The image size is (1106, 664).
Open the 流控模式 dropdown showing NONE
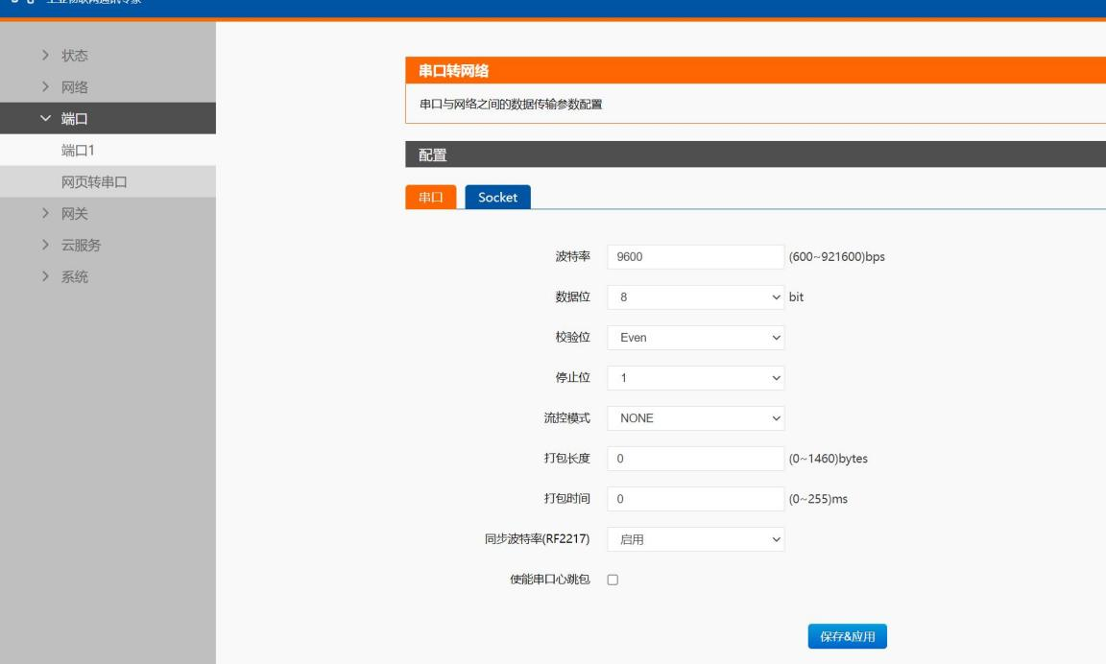[695, 418]
